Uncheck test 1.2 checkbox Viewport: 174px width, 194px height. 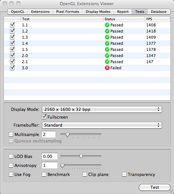point(12,31)
